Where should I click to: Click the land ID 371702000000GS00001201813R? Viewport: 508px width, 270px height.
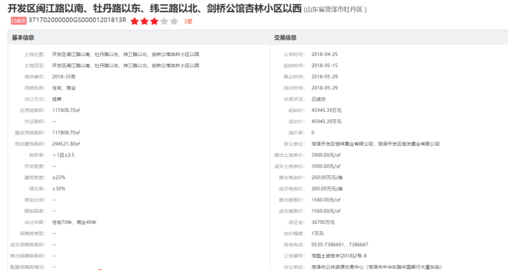(x=77, y=20)
